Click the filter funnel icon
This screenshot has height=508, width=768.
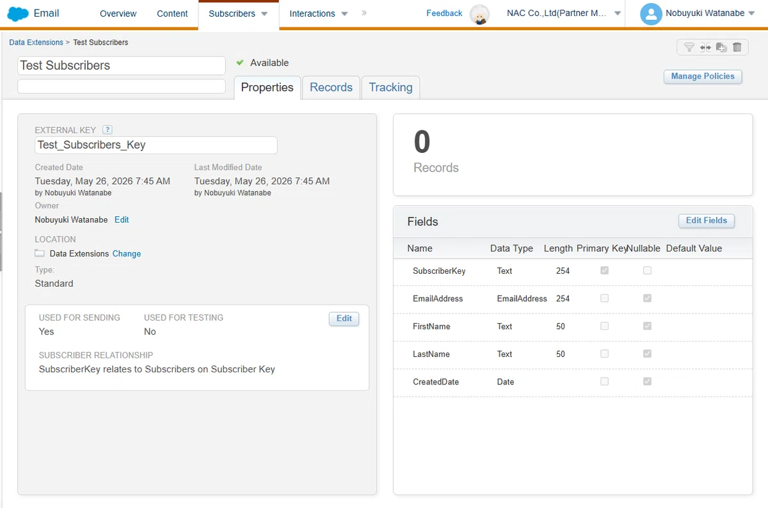click(x=689, y=47)
